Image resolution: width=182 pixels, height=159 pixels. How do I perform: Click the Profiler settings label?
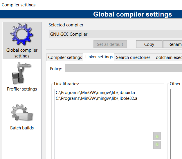tap(22, 89)
